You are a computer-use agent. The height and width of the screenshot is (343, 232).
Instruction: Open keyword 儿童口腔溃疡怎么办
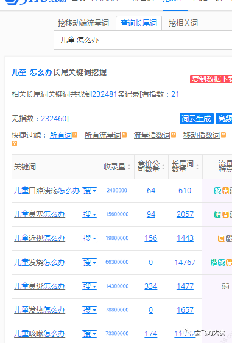47,191
